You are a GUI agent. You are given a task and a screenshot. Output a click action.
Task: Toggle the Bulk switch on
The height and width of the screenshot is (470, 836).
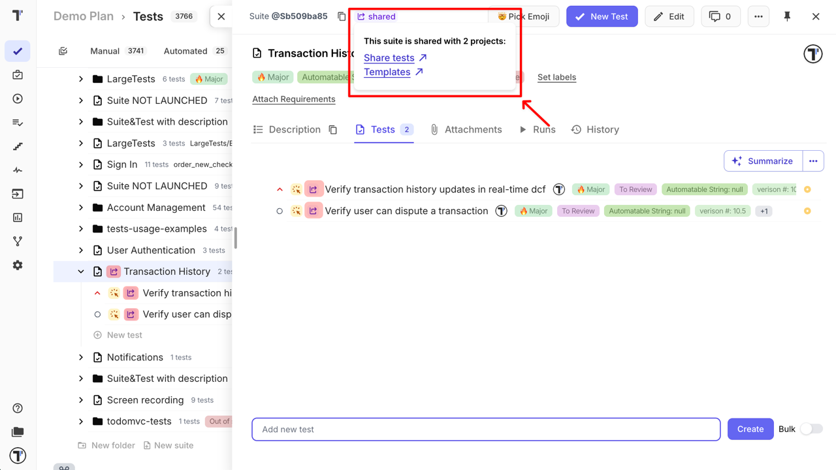[811, 429]
